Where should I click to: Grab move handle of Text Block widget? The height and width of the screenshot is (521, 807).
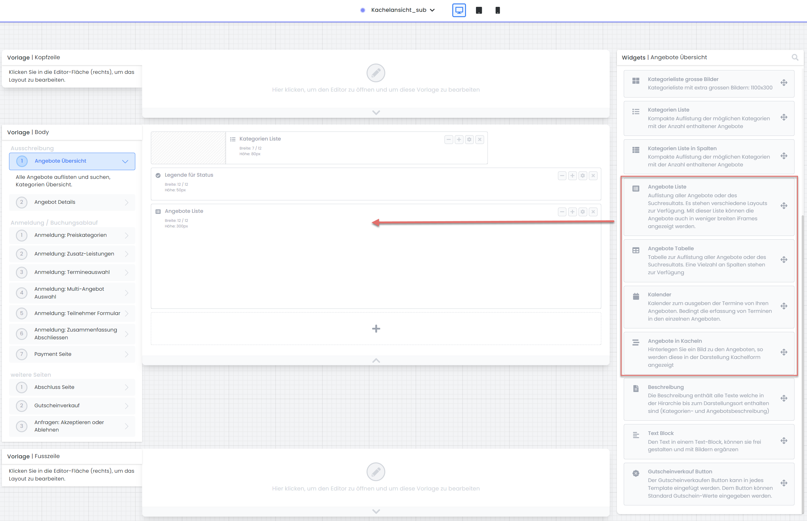click(x=784, y=441)
